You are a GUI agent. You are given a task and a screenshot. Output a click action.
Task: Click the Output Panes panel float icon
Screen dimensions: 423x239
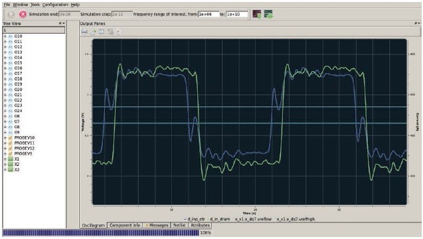(x=416, y=23)
